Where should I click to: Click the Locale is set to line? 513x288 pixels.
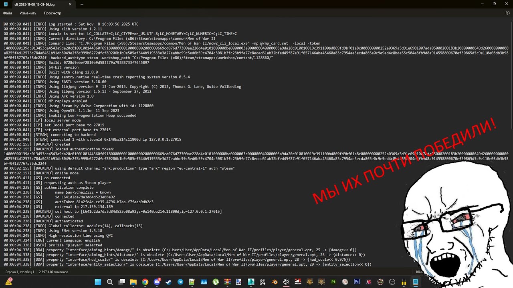(x=120, y=34)
